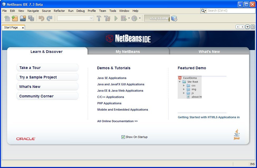Image resolution: width=257 pixels, height=168 pixels.
Task: Click the What's New side button
Action: [x=47, y=87]
